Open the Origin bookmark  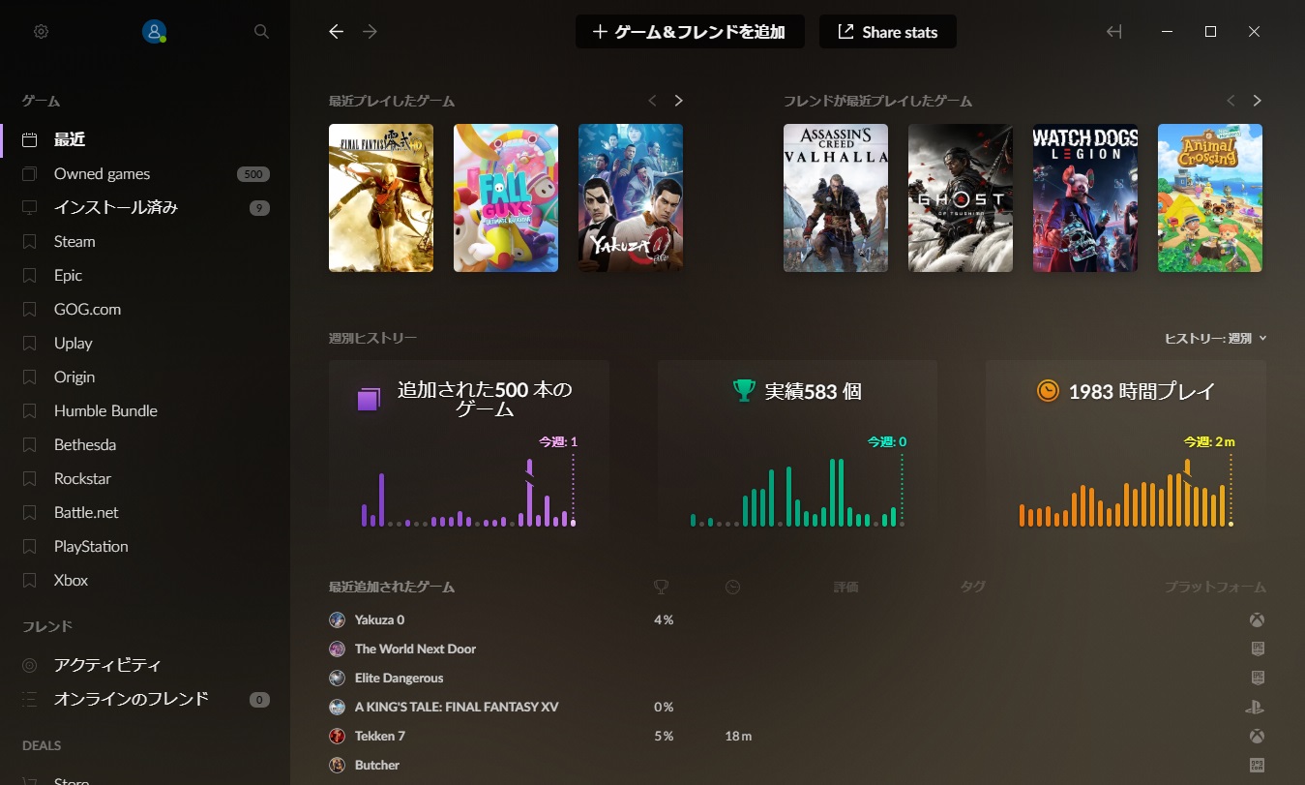point(145,377)
